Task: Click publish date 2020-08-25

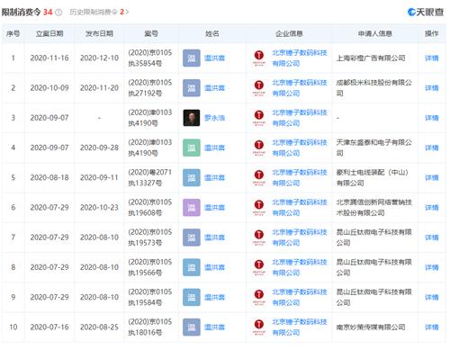Action: point(99,327)
